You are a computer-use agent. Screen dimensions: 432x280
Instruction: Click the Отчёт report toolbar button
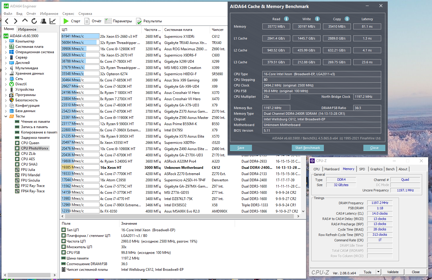tap(93, 21)
